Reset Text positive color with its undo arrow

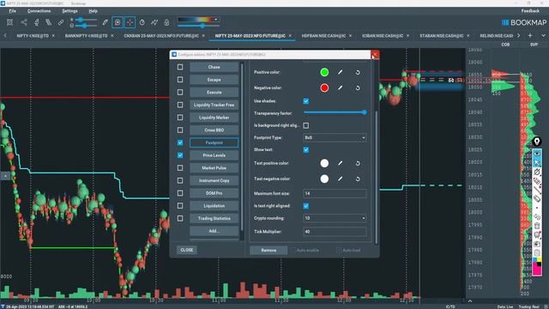click(x=358, y=163)
